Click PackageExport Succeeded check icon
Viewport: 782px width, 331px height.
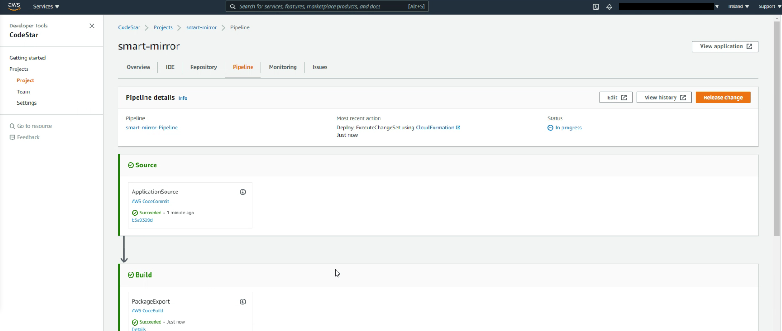(134, 322)
